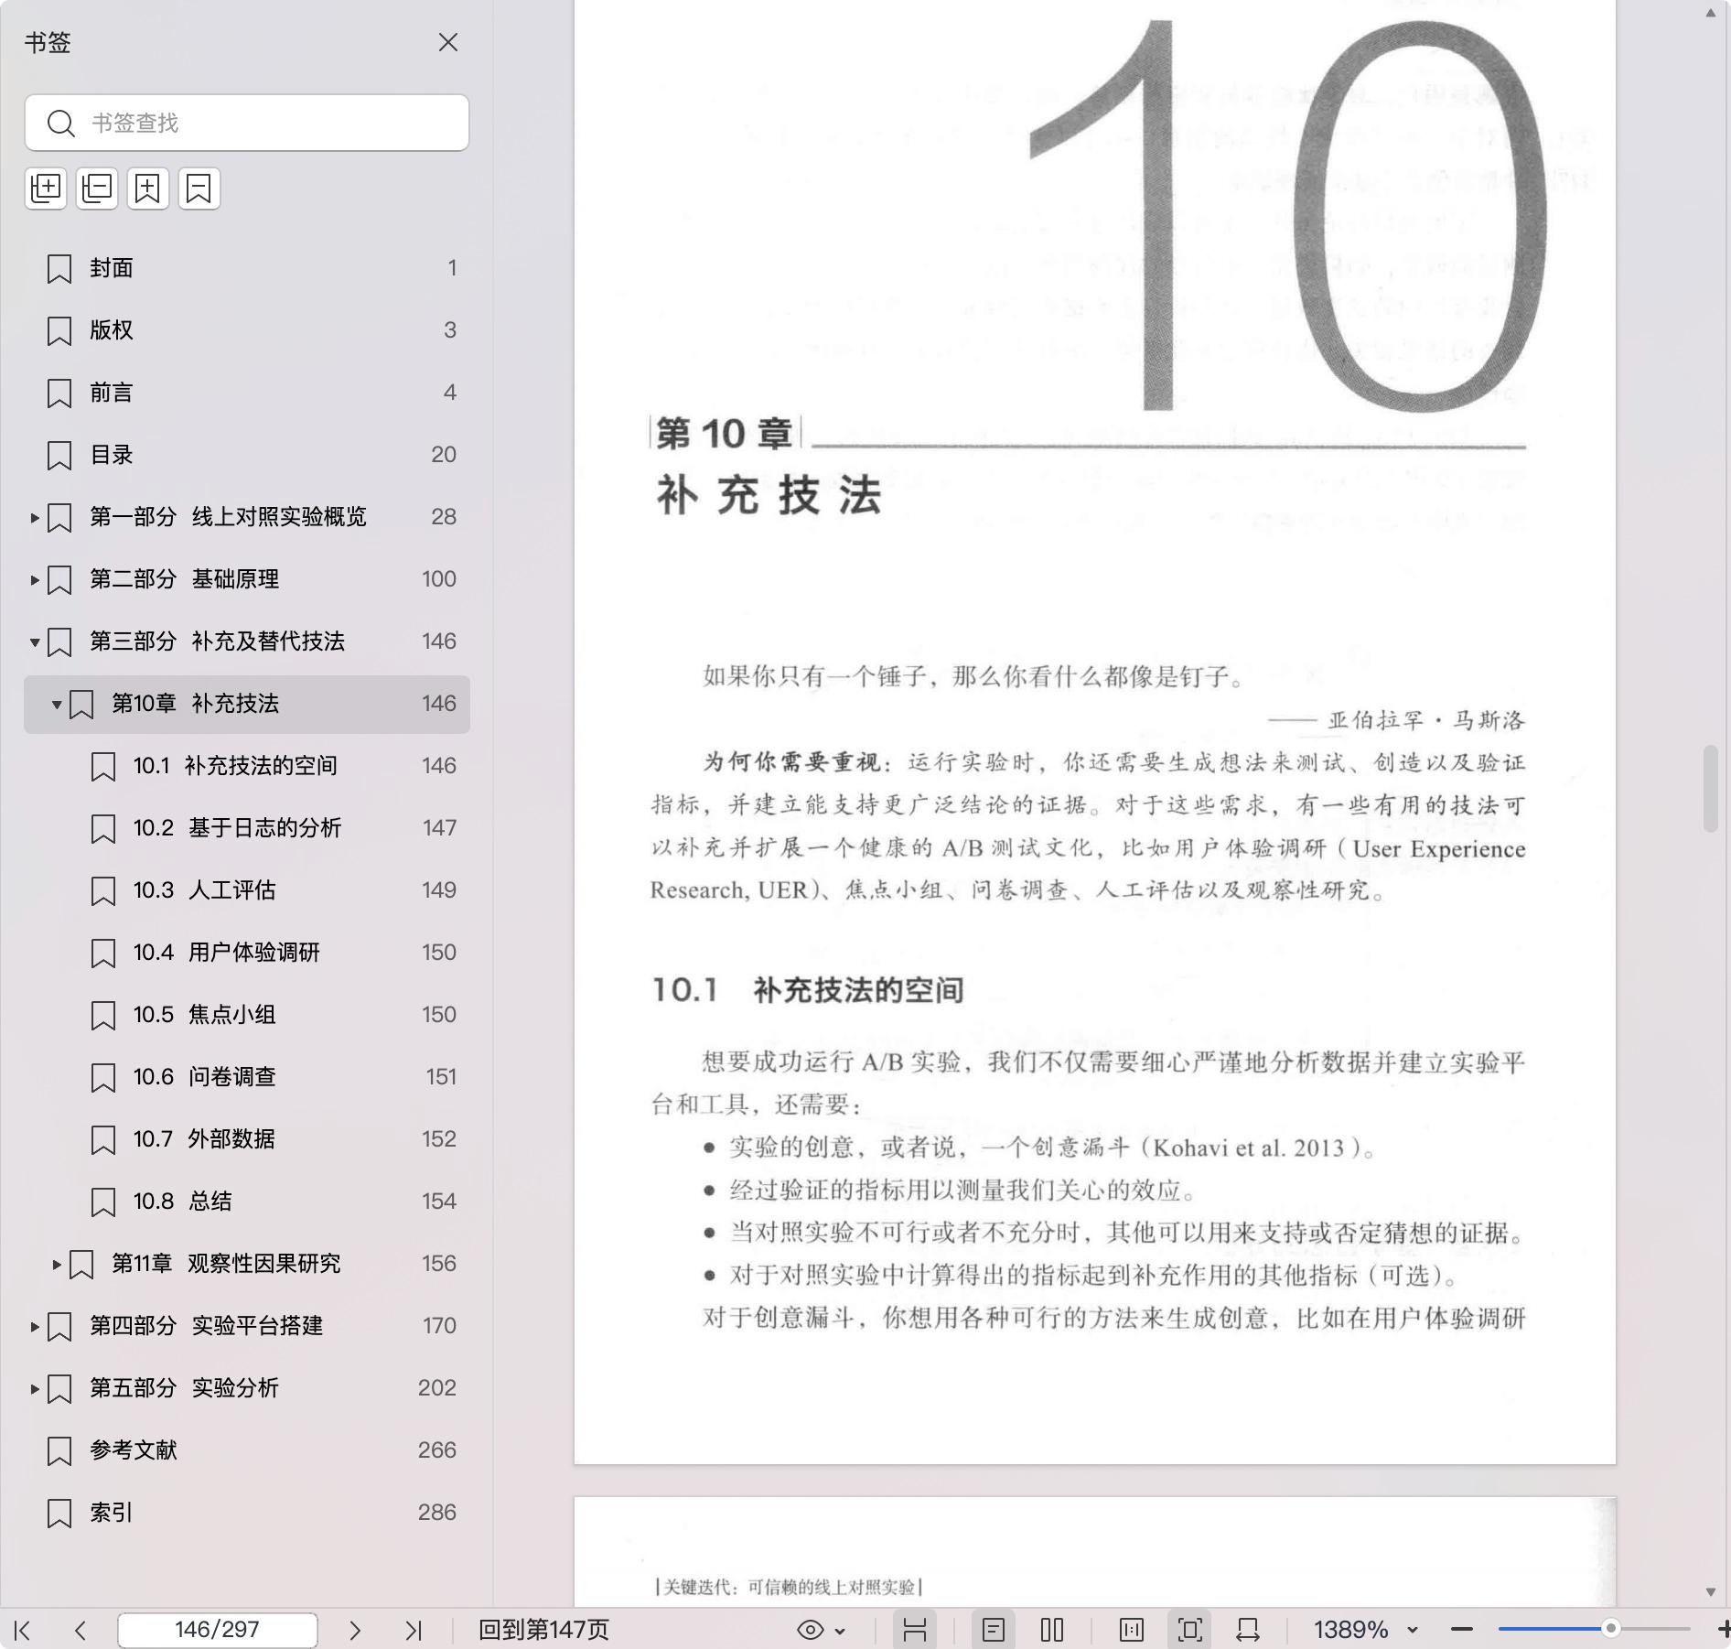Collapse the 第10章 补充技法 bookmark
Image resolution: width=1731 pixels, height=1649 pixels.
(57, 705)
